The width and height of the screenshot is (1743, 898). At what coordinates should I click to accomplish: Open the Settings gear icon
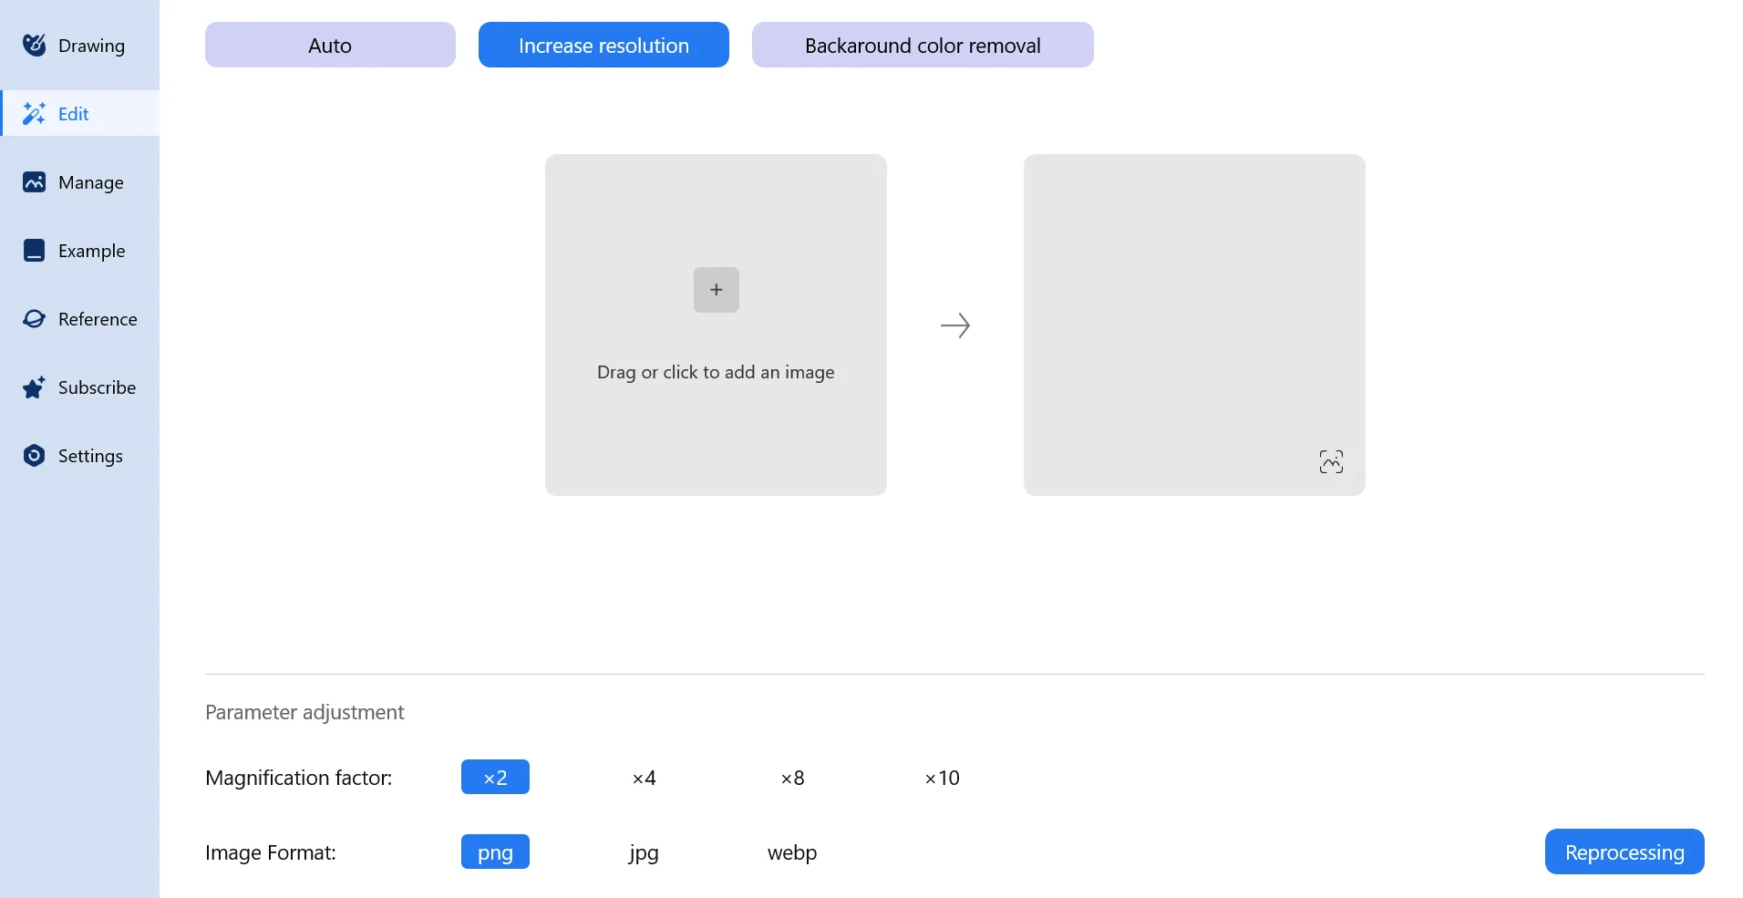[34, 455]
